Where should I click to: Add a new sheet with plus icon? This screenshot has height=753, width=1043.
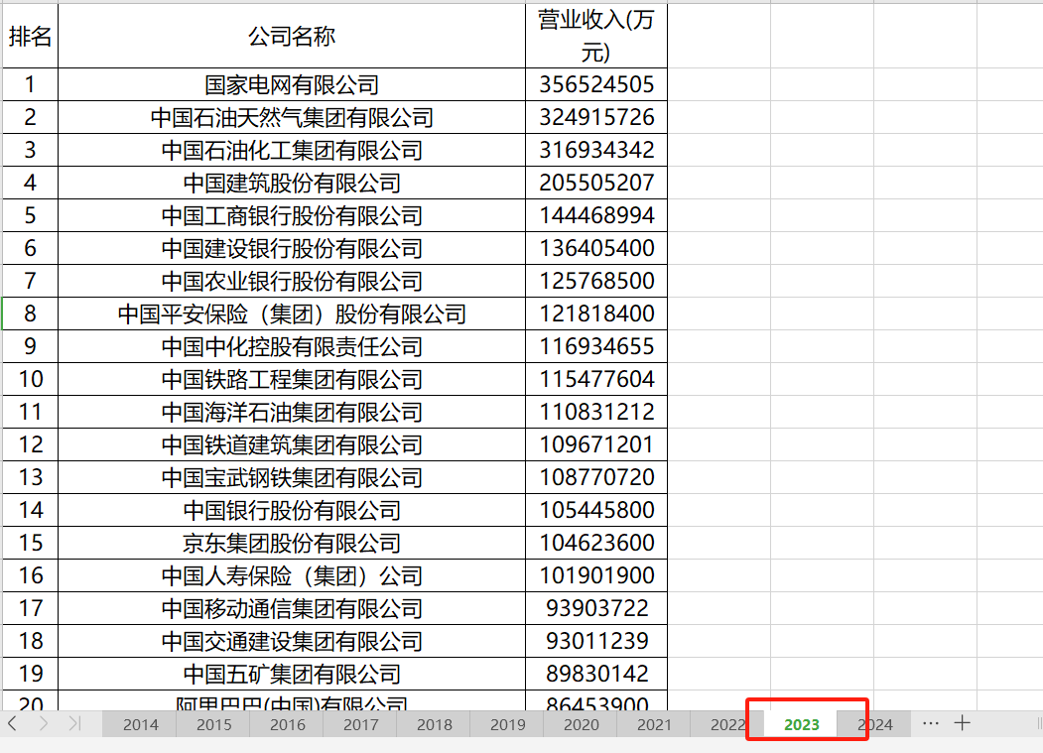click(962, 723)
